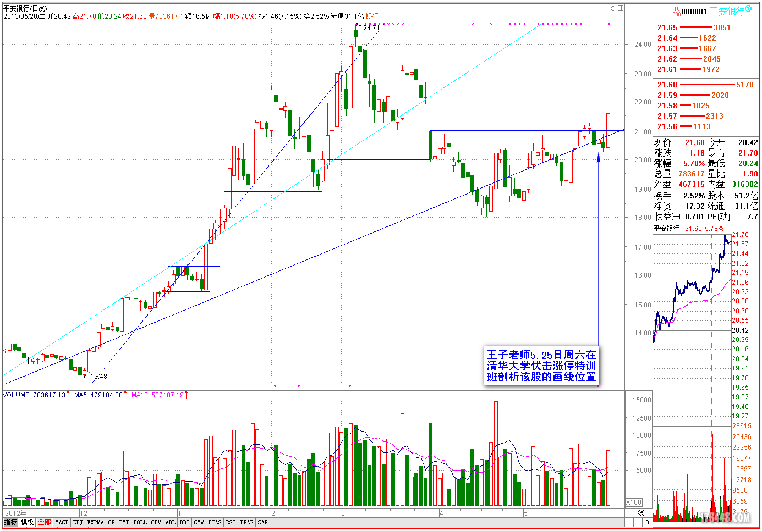Viewport: 762px width, 531px height.
Task: Select the DMI indicator tab
Action: (124, 522)
